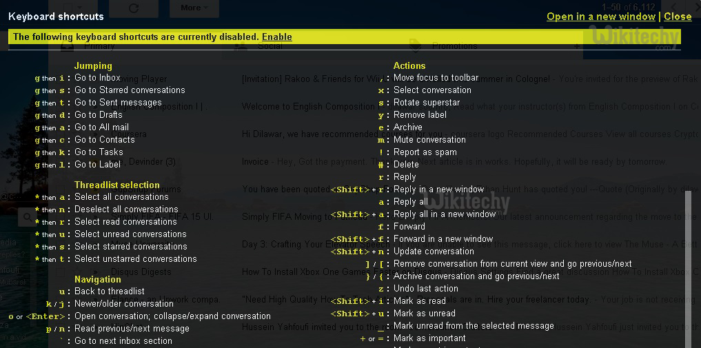Click the refresh icon in Gmail toolbar
701x348 pixels.
[x=134, y=8]
